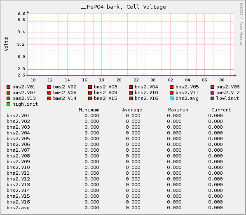Viewport: 246px width, 215px height.
Task: Click the LiFePO4 bank, Cell Voltage title
Action: tap(123, 7)
